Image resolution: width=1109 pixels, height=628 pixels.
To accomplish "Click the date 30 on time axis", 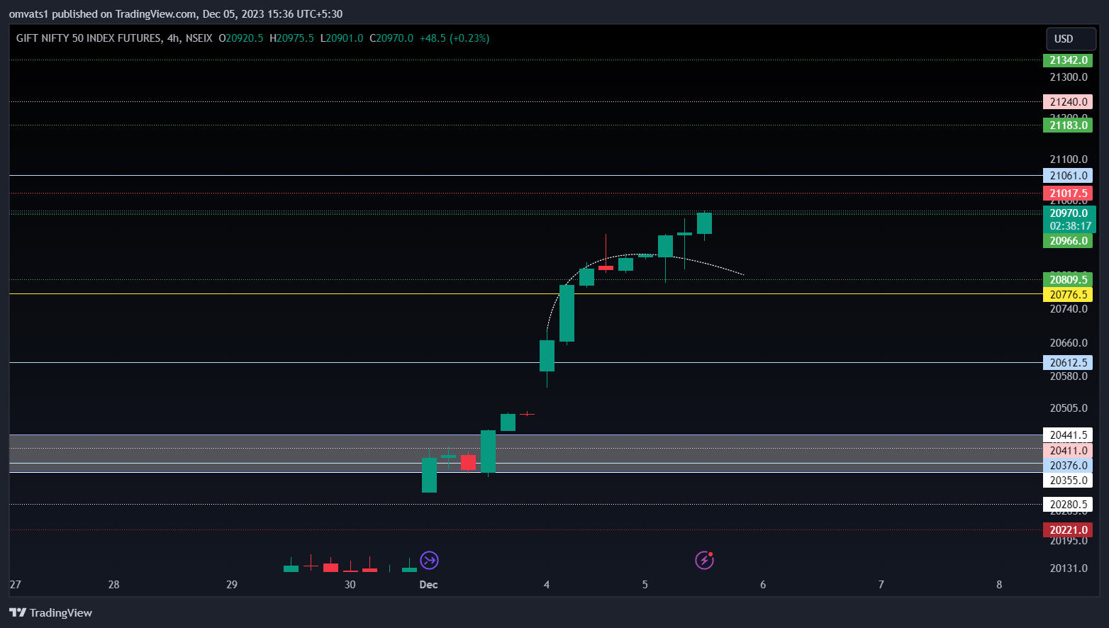I will (x=350, y=585).
